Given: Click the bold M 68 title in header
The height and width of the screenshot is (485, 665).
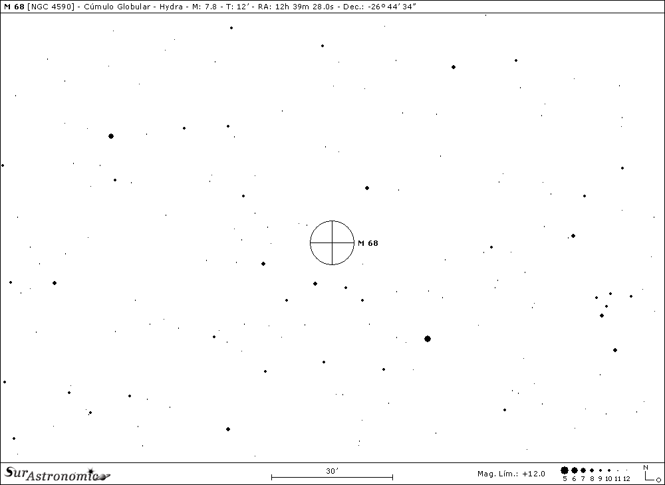Looking at the screenshot, I should tap(14, 7).
